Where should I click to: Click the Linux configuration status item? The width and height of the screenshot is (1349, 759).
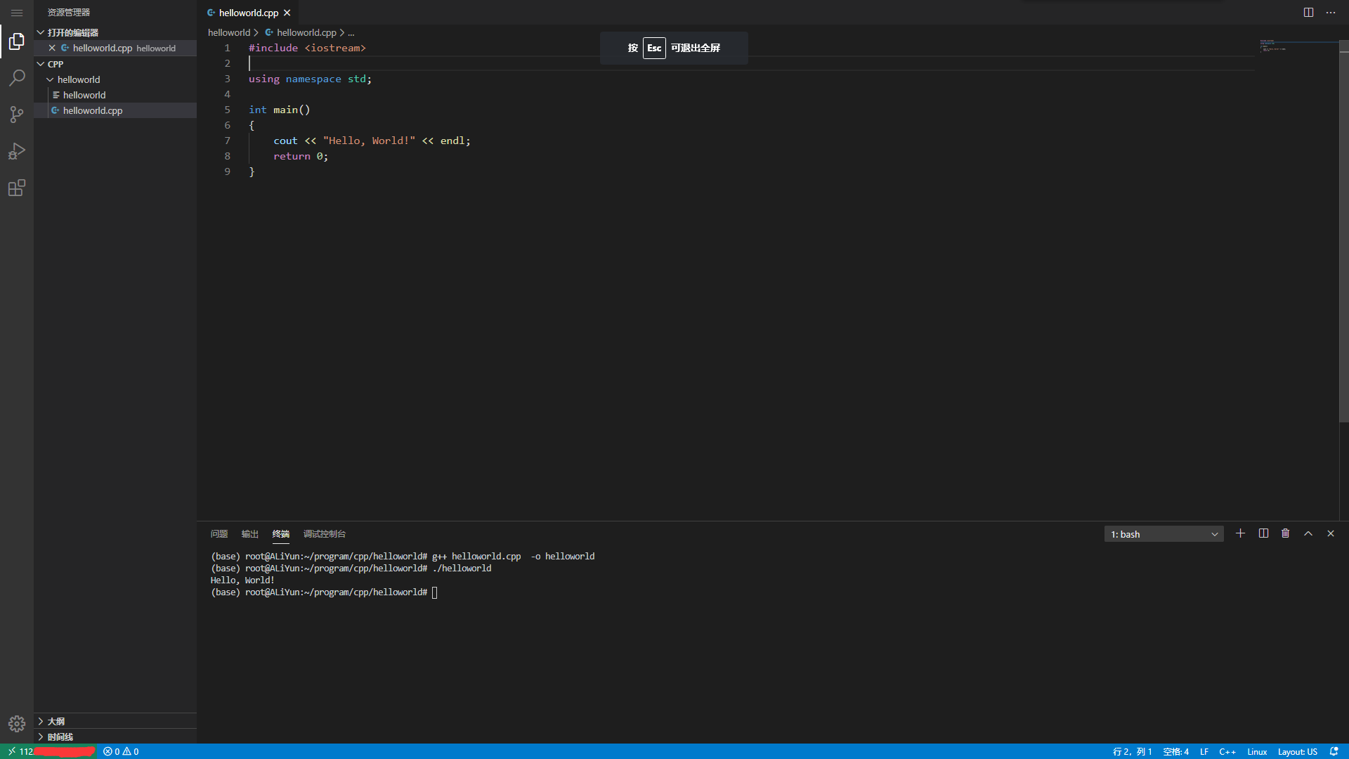(x=1257, y=751)
